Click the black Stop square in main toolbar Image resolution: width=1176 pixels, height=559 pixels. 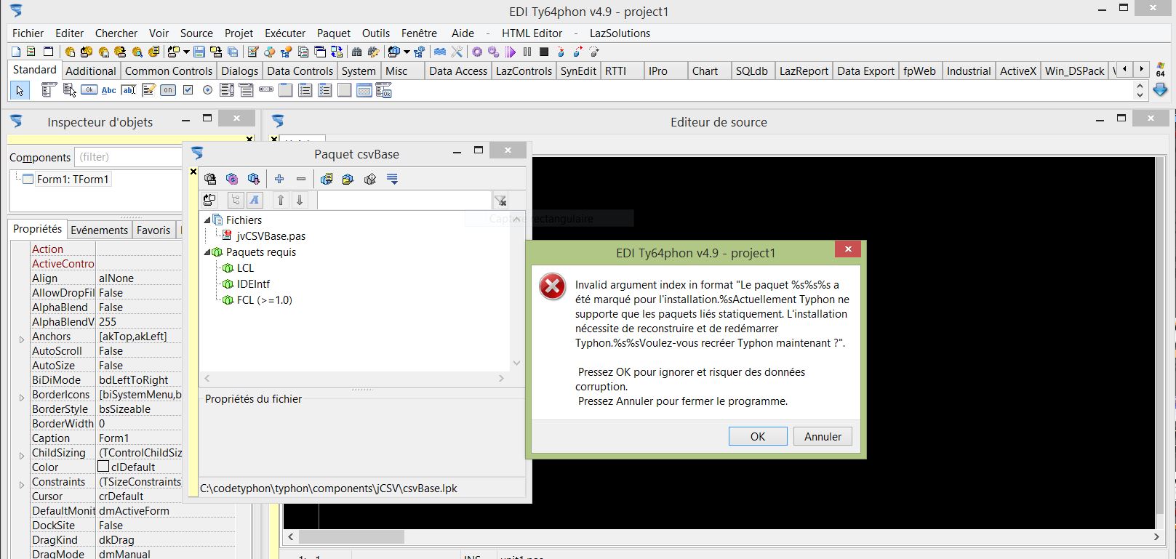(x=543, y=52)
